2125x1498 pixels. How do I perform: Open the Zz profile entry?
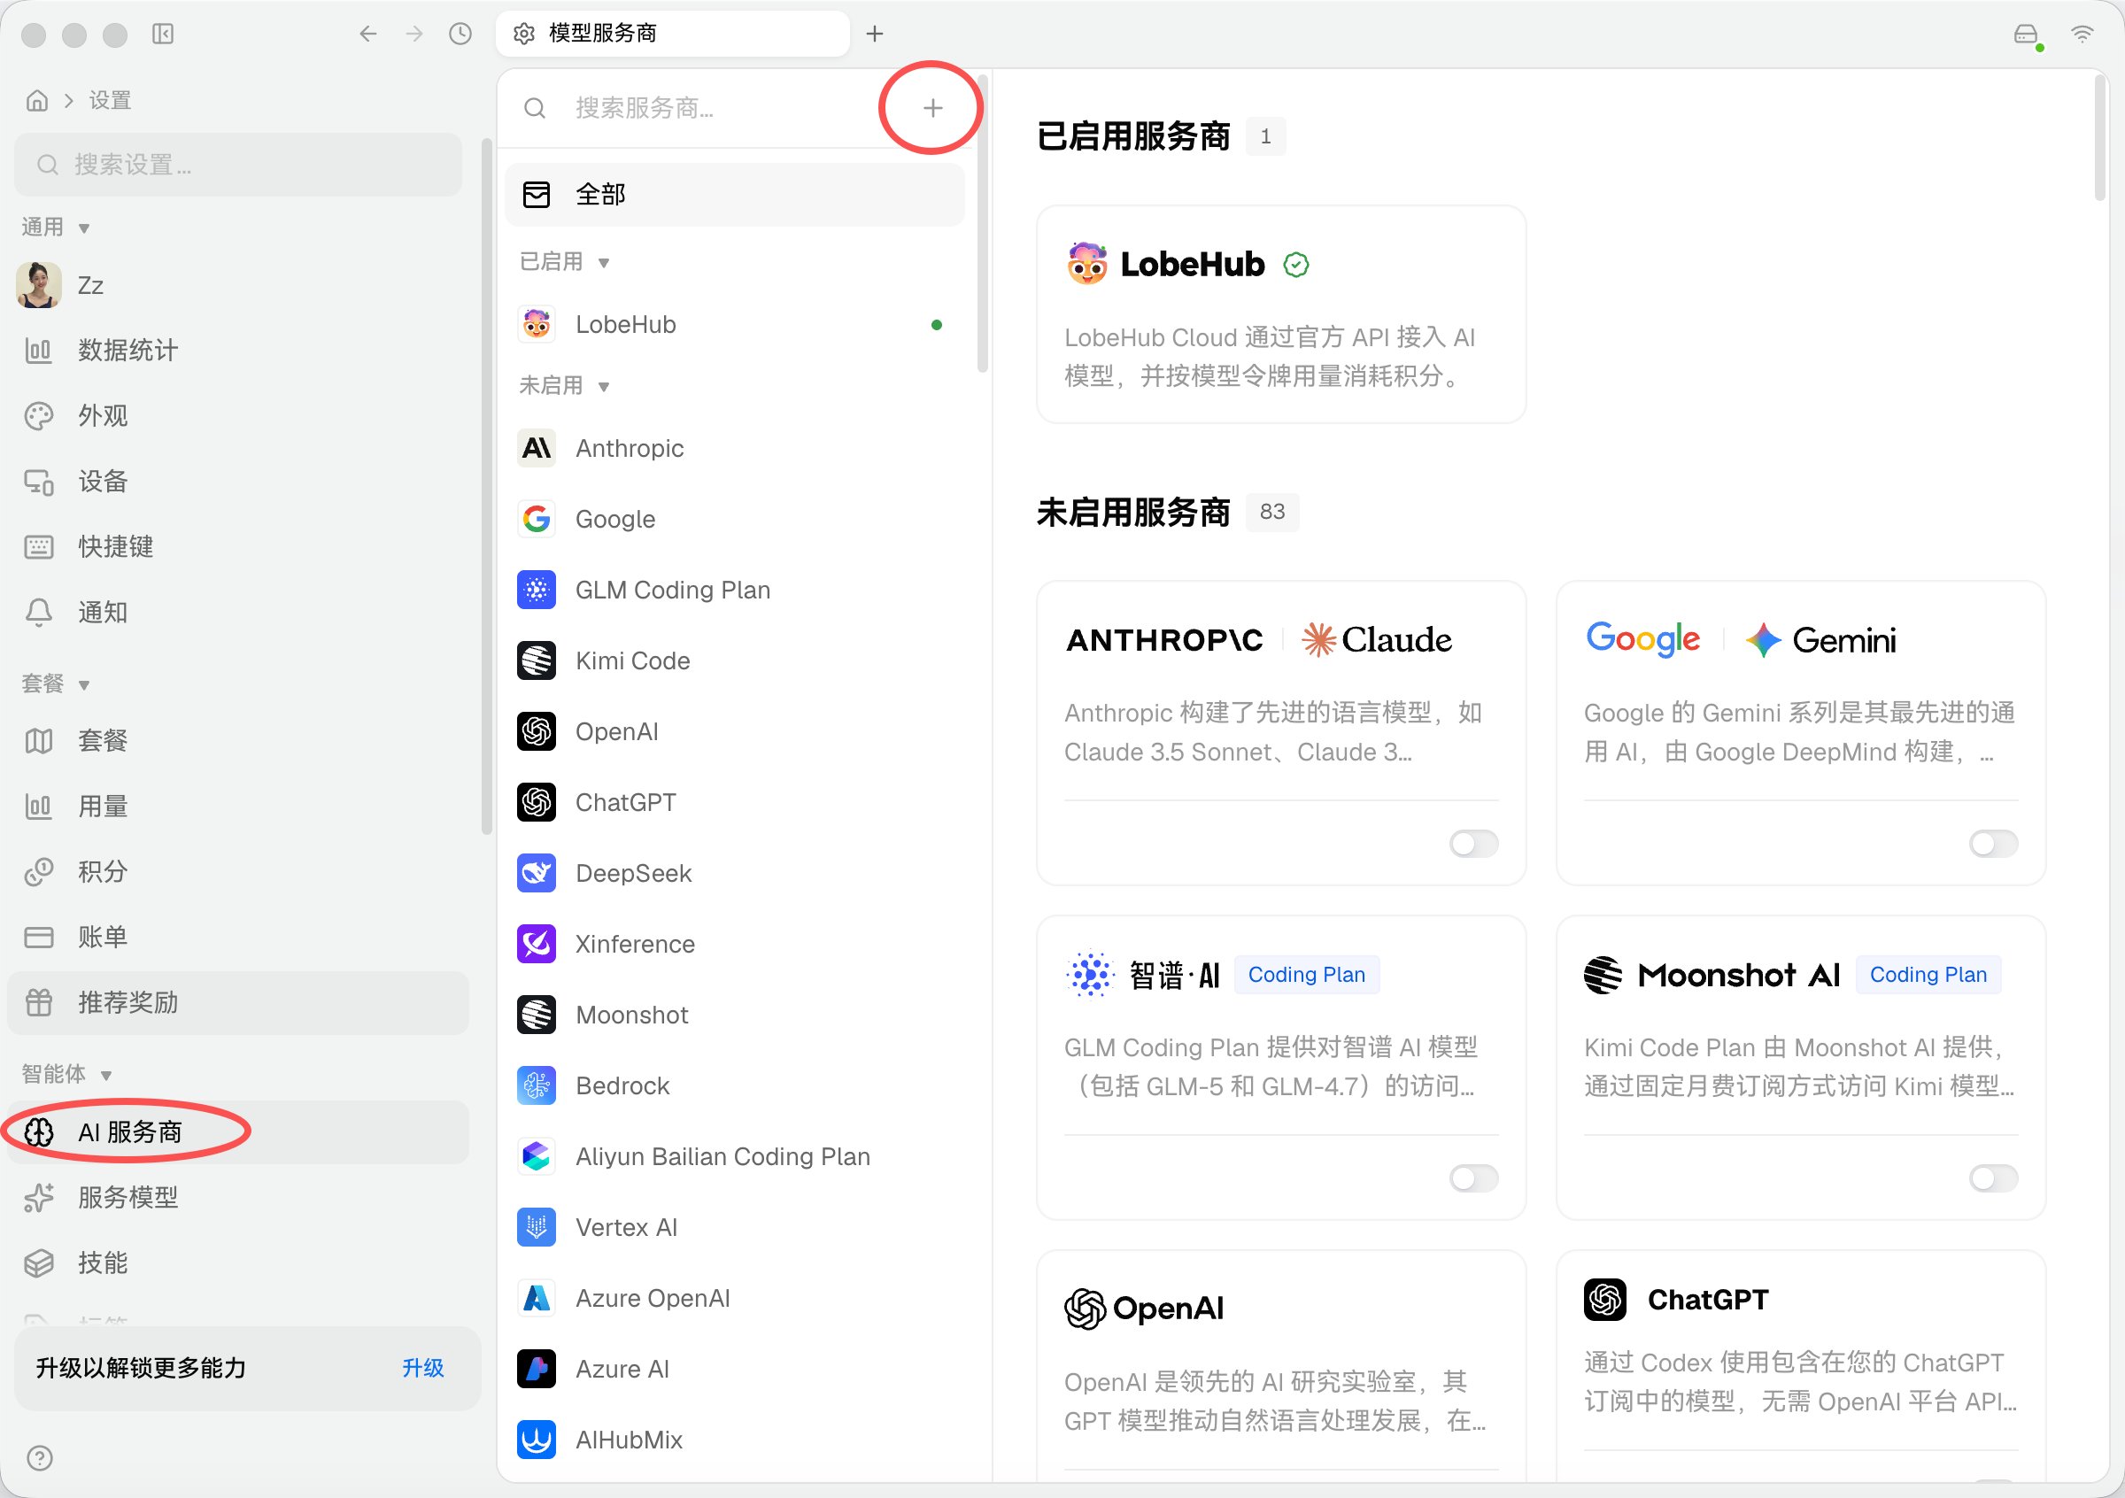pos(238,285)
